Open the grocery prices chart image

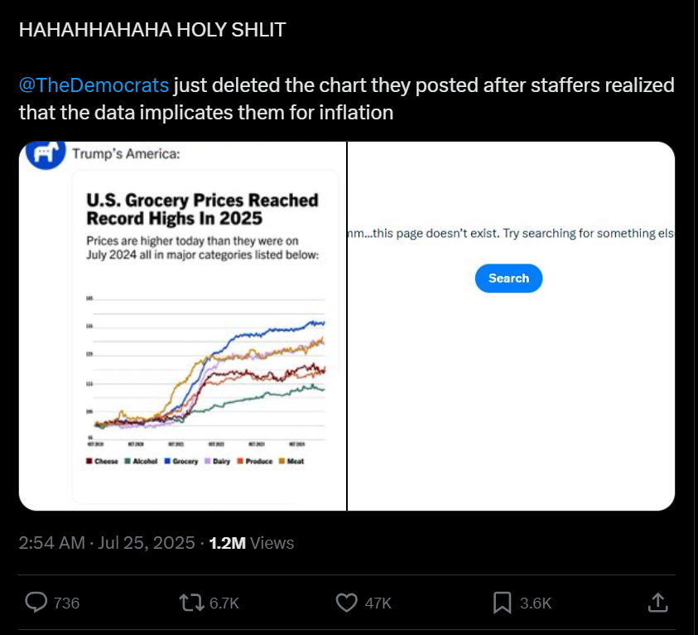click(182, 326)
